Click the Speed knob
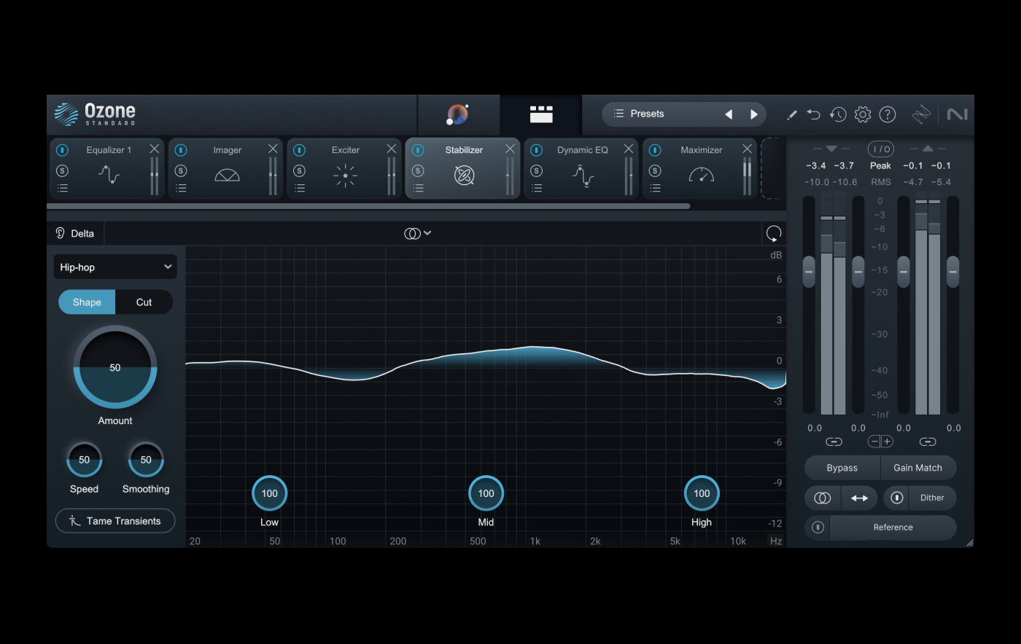Screen dimensions: 1021x644 click(x=84, y=460)
